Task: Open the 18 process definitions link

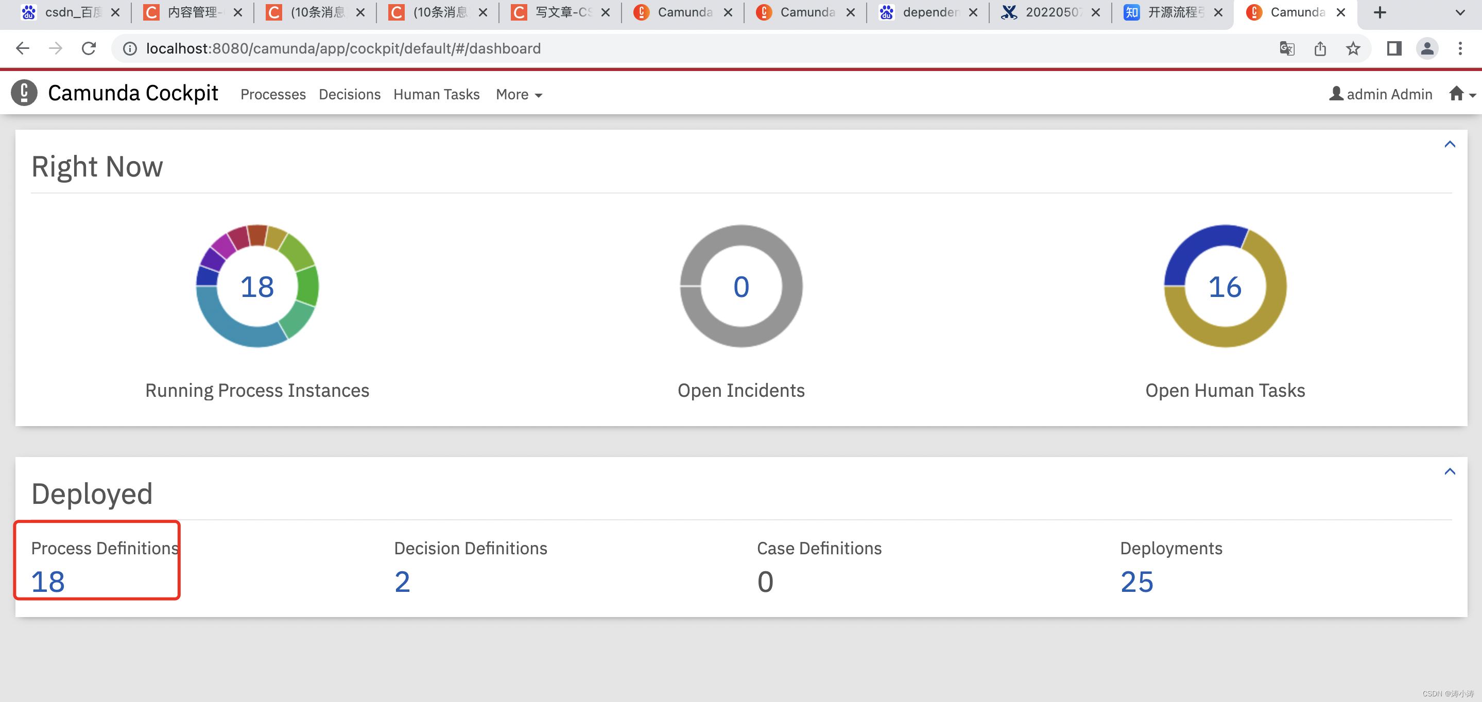Action: [48, 582]
